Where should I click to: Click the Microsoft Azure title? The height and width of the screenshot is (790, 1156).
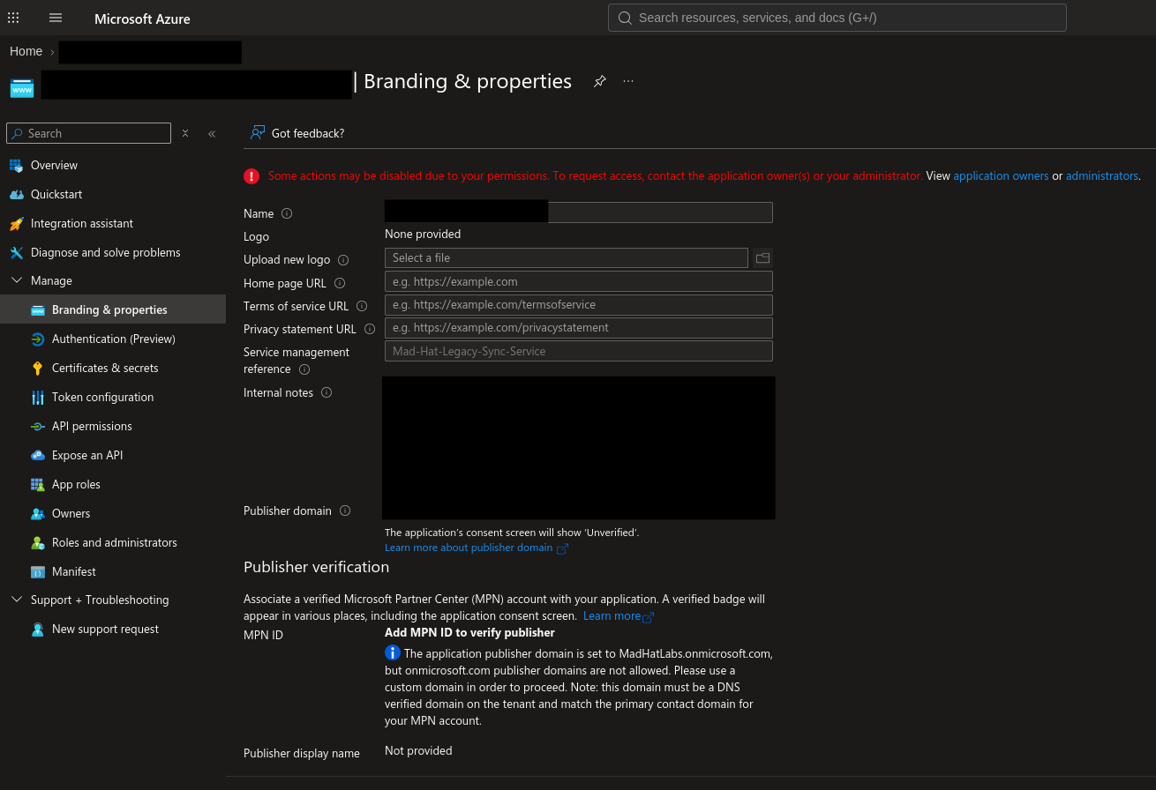click(142, 19)
